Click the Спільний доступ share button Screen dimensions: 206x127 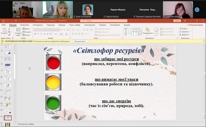[195, 25]
